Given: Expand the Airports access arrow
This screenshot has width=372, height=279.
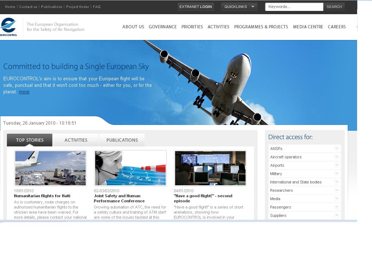Looking at the screenshot, I should (x=336, y=165).
